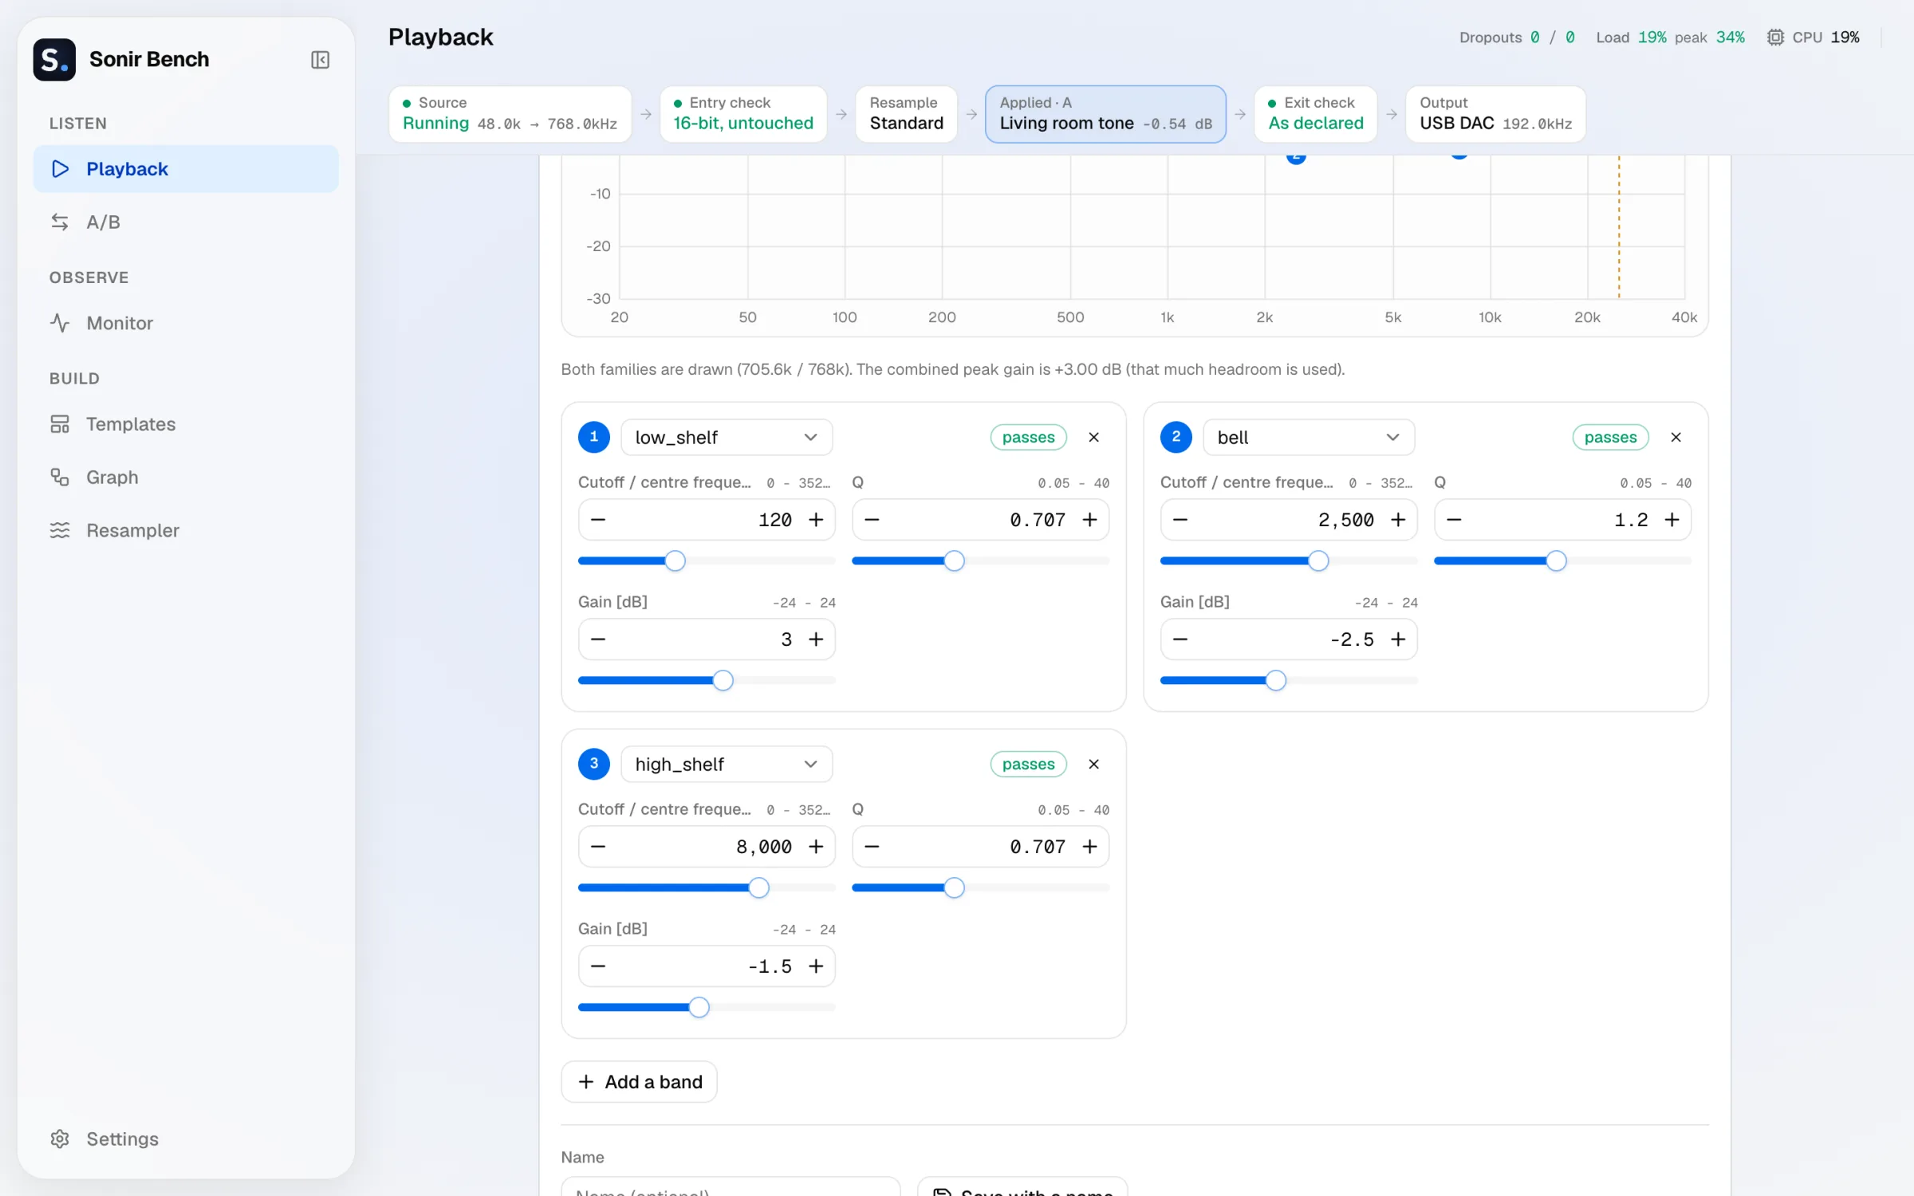The image size is (1914, 1196).
Task: Remove band 2 bell with X
Action: tap(1676, 437)
